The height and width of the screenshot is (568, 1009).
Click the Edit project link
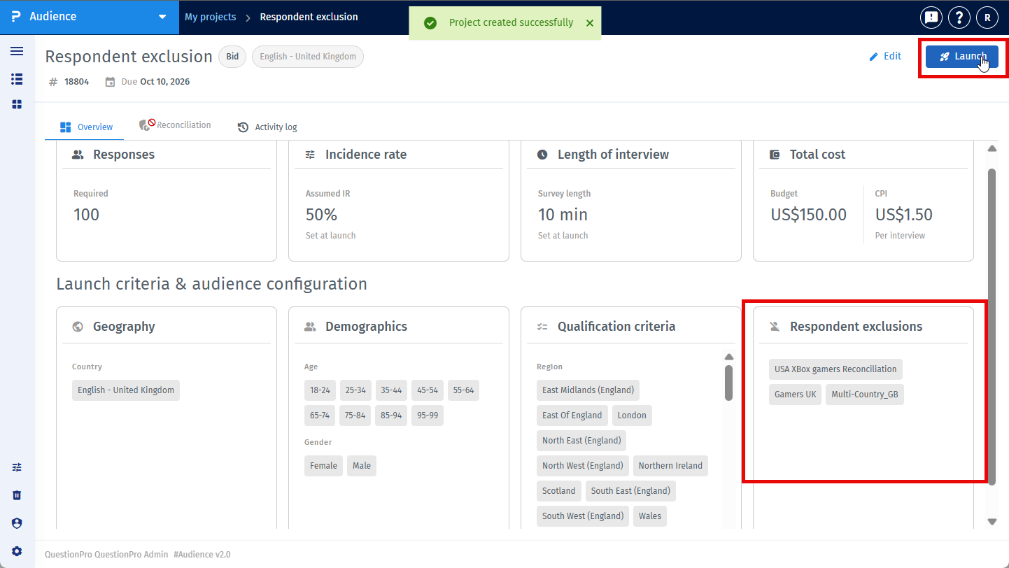coord(885,57)
